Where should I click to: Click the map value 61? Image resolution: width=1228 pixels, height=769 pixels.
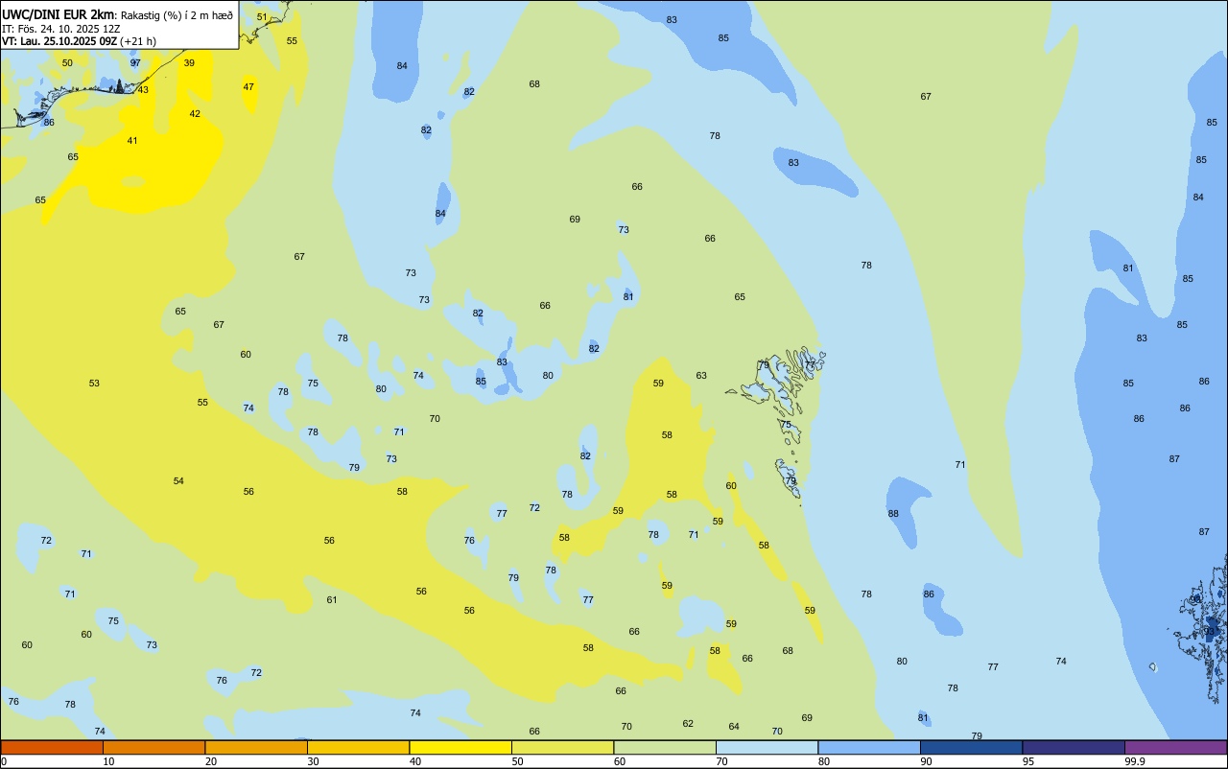[x=332, y=600]
